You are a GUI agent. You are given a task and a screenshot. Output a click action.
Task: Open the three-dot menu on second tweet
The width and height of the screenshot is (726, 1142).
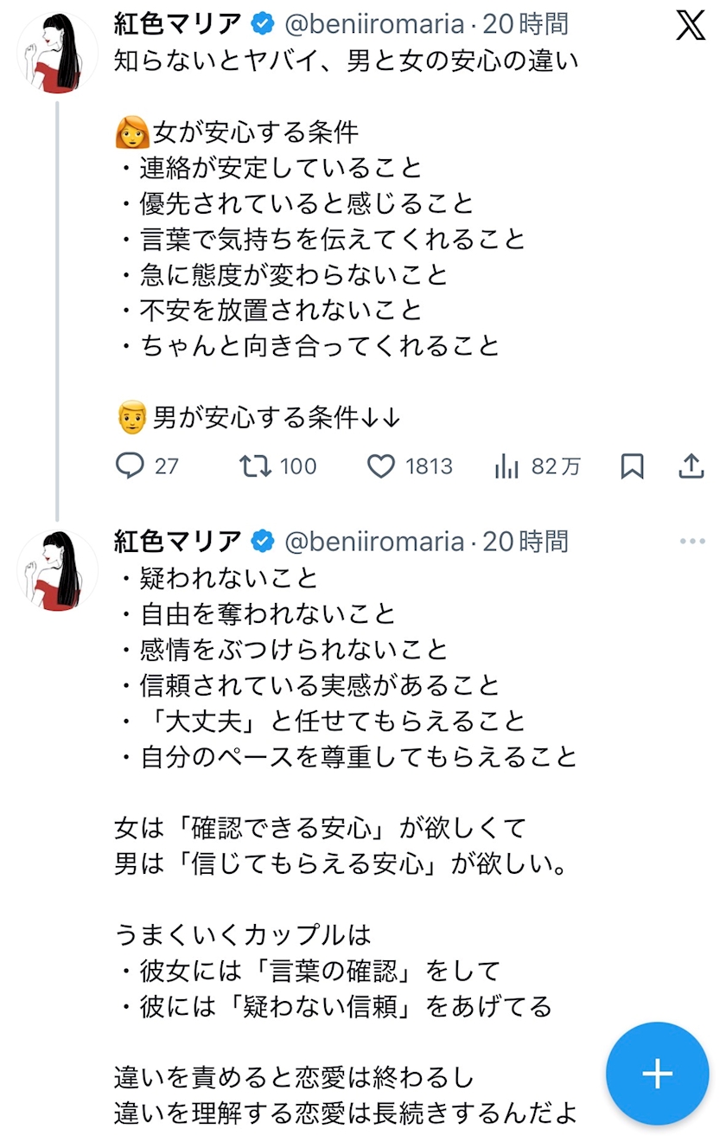[x=692, y=542]
